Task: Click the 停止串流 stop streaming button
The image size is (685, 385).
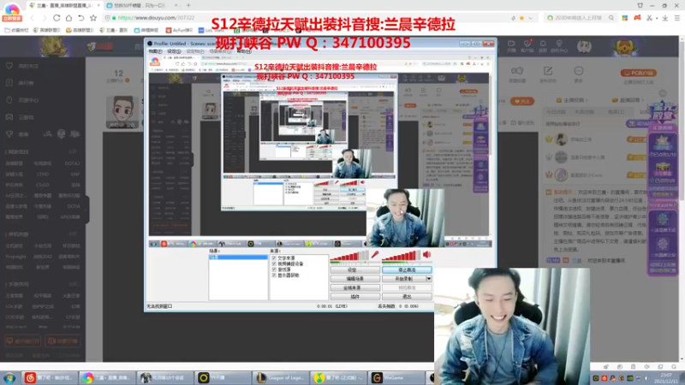Action: pos(407,269)
